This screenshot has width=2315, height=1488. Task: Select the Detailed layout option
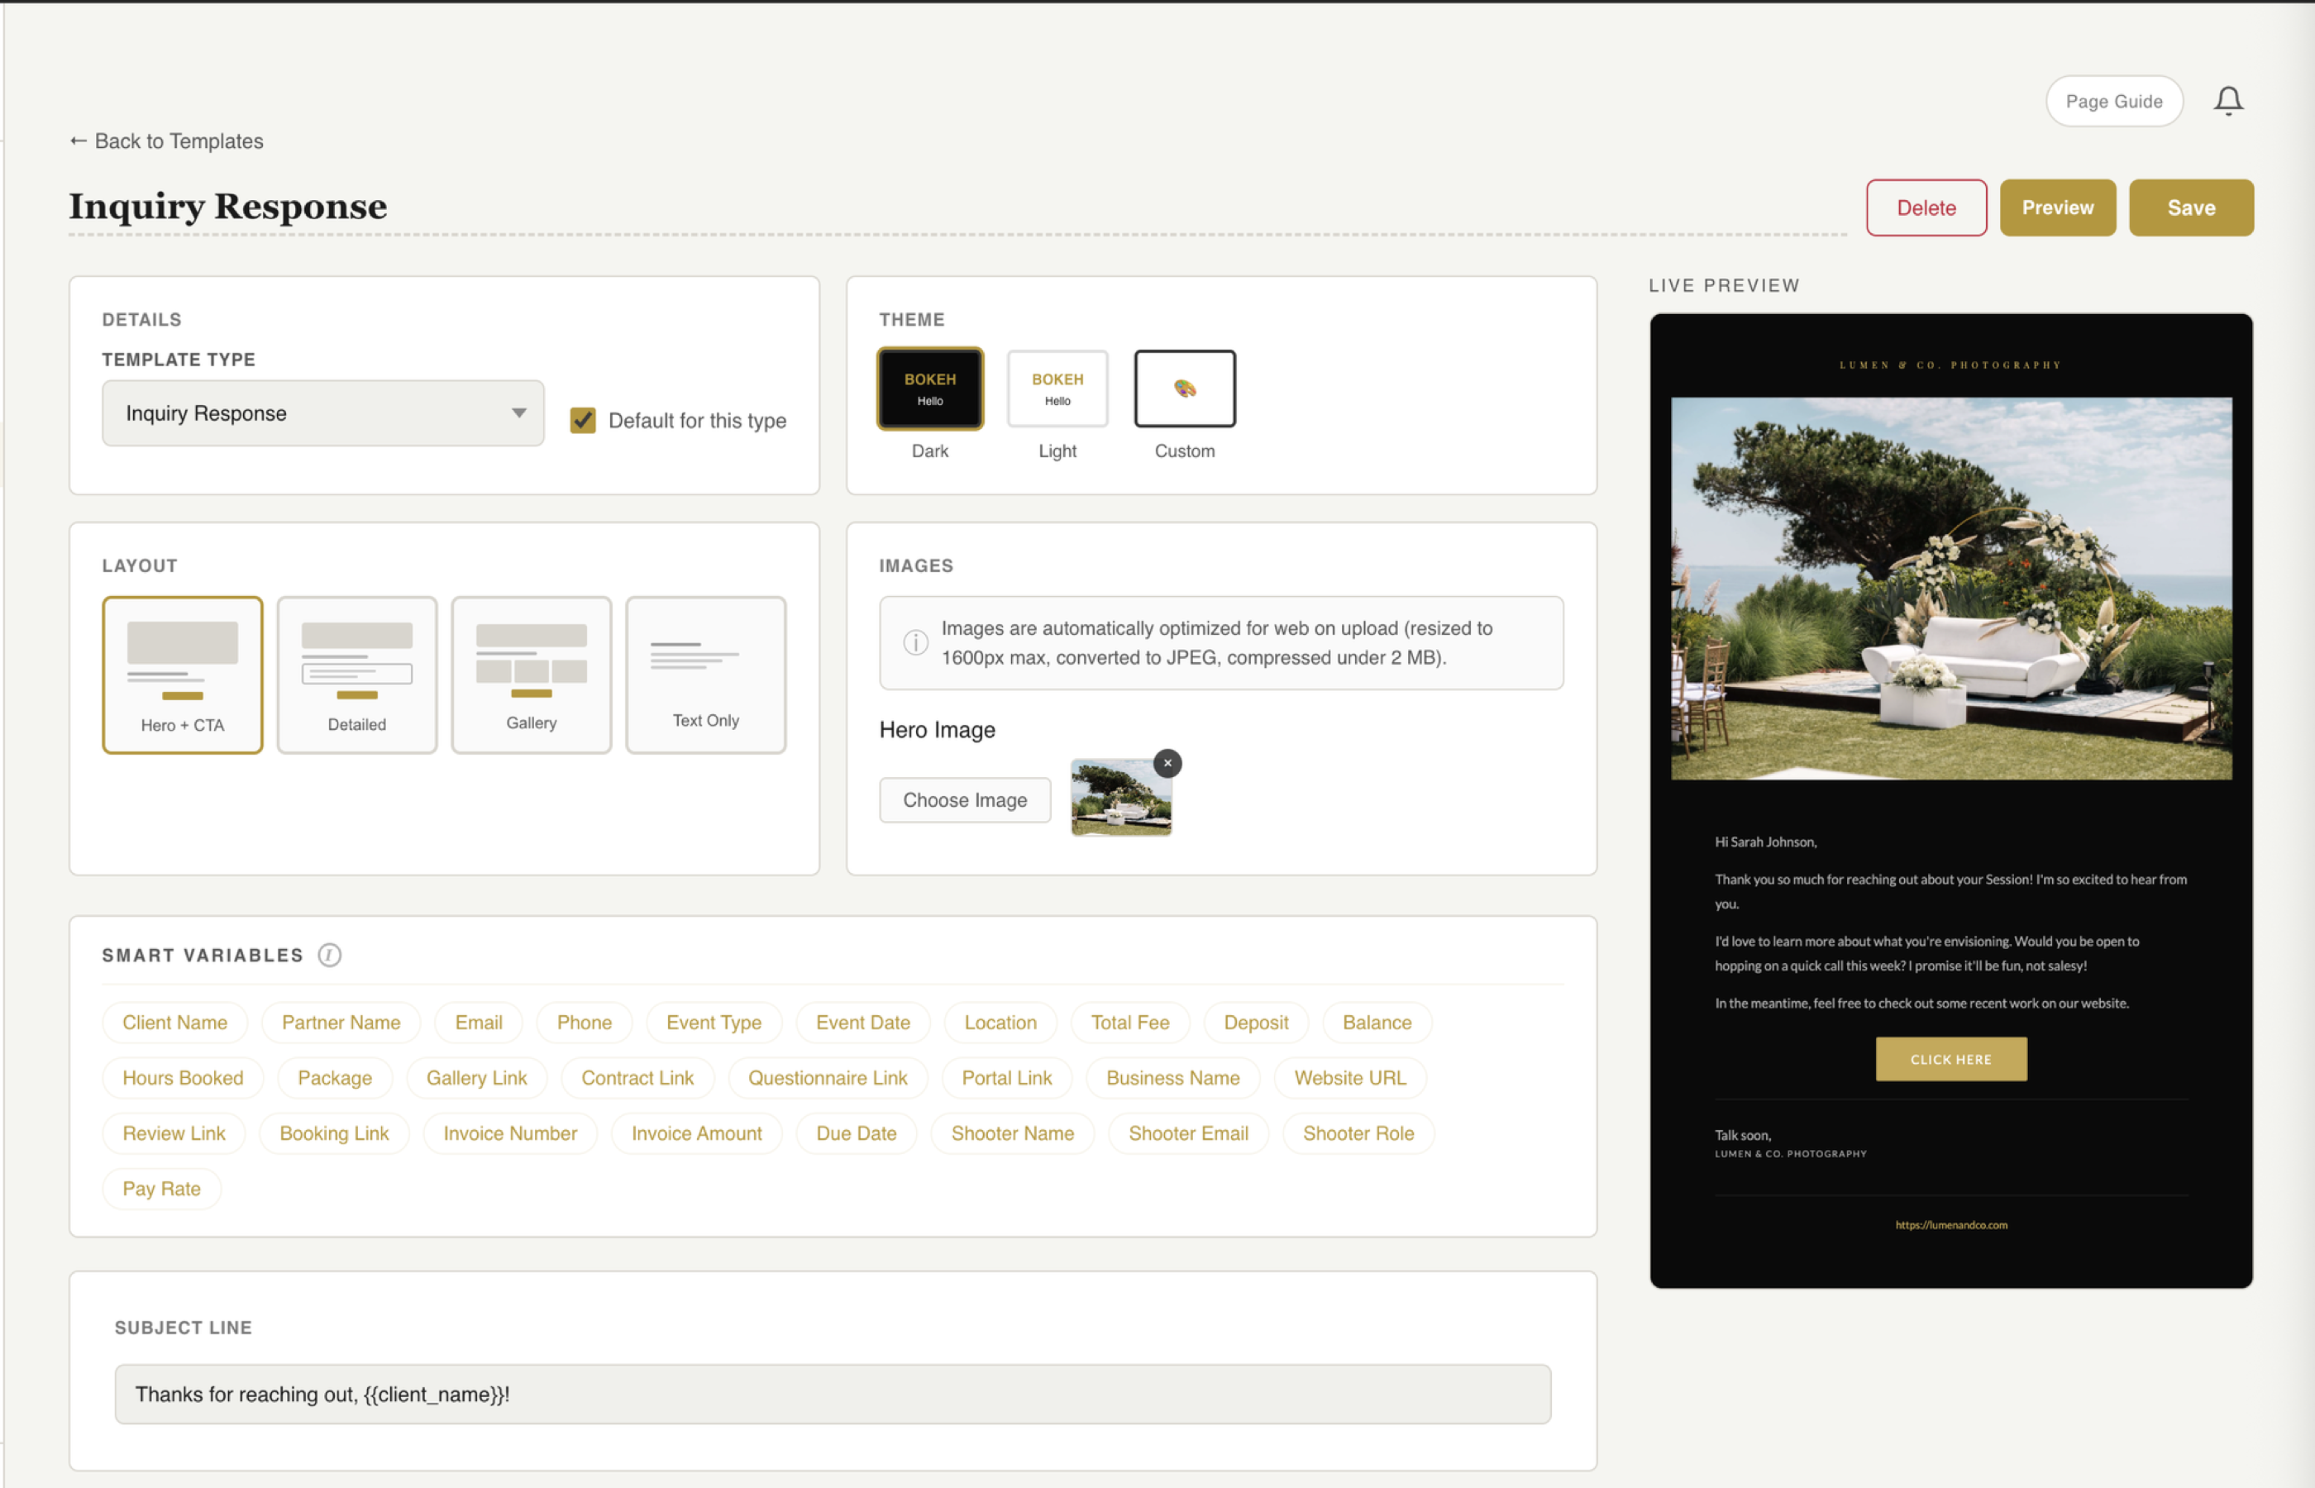tap(356, 675)
